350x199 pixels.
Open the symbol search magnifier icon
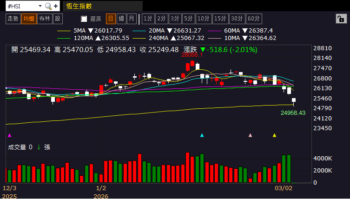tap(48, 6)
